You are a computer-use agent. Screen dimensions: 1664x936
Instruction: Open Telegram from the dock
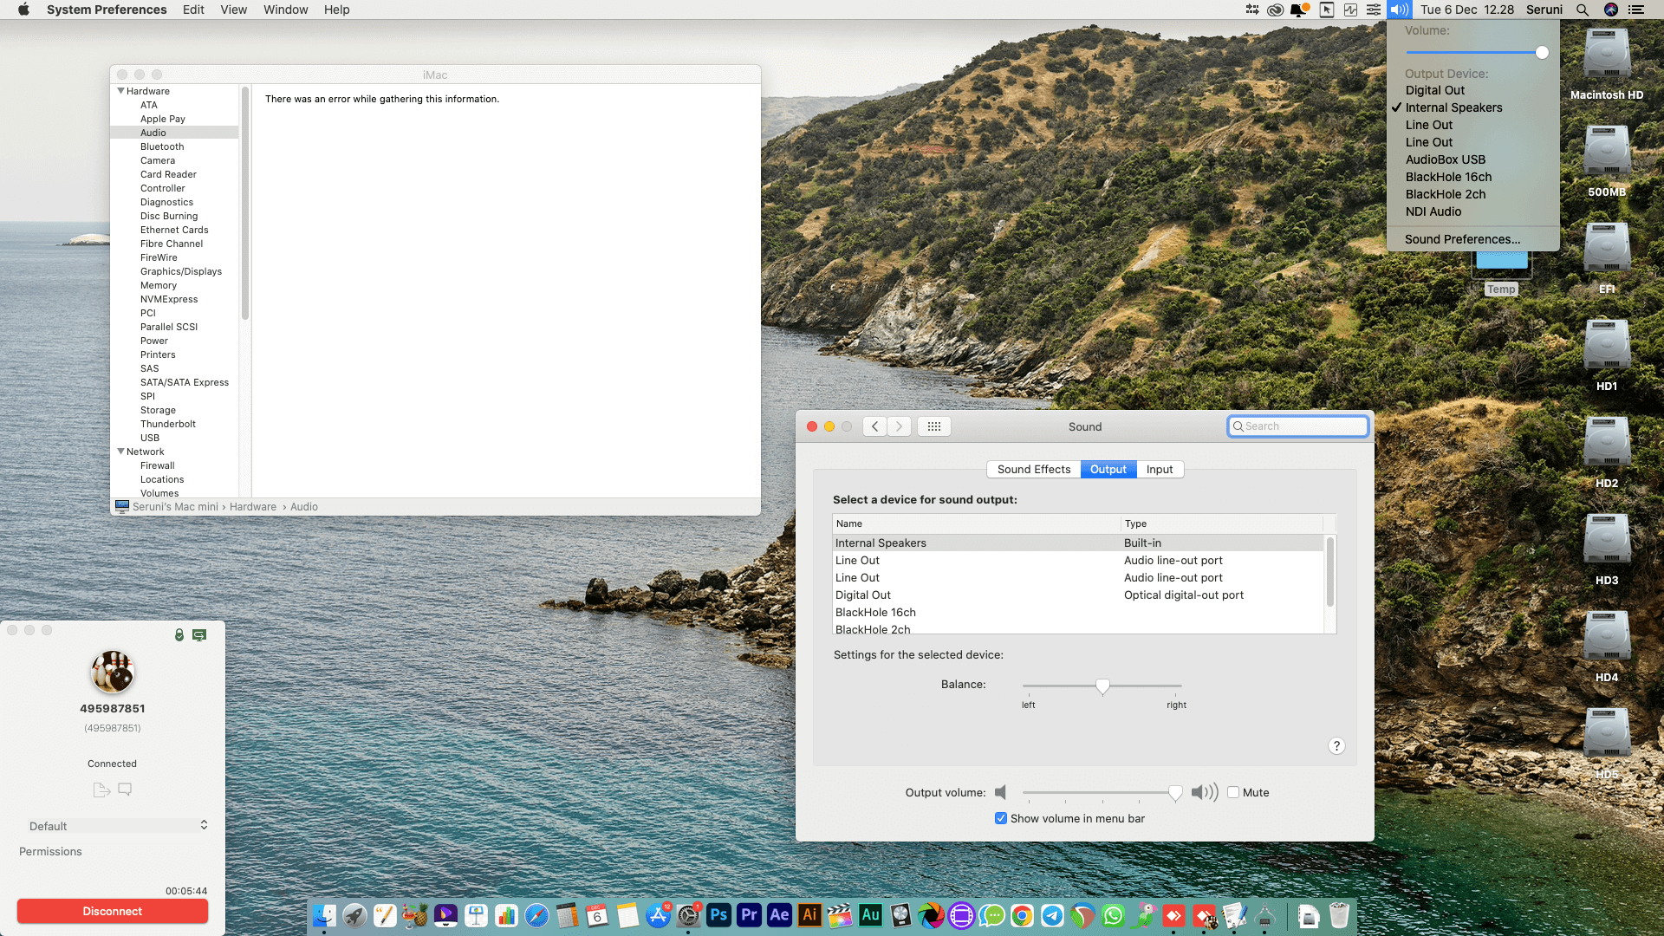1052,915
